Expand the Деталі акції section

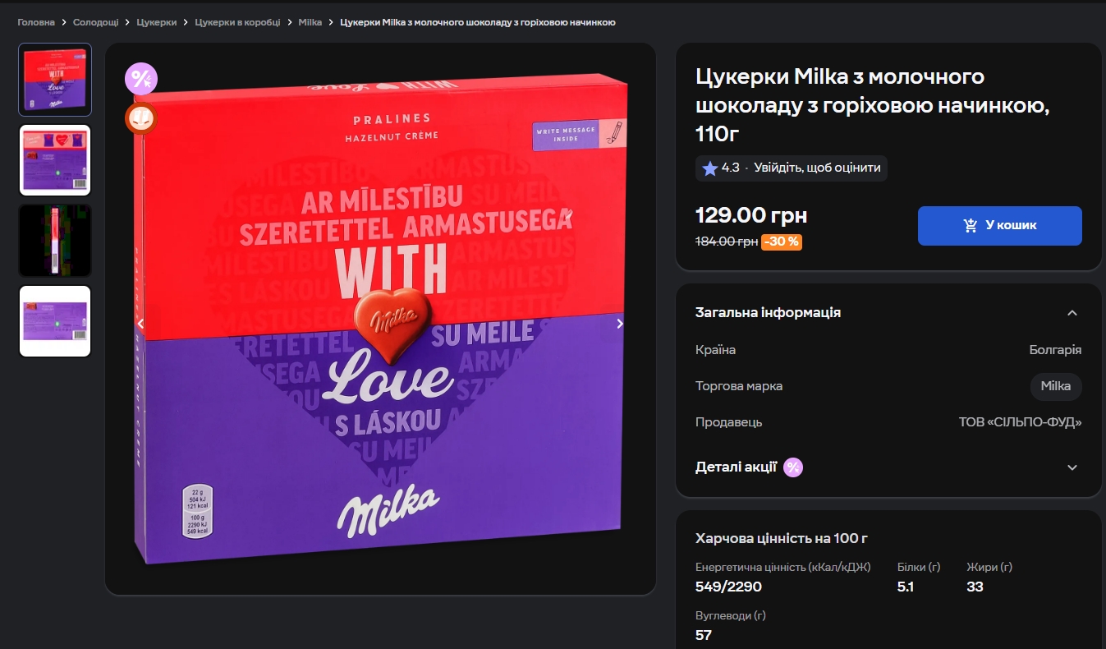[1072, 467]
